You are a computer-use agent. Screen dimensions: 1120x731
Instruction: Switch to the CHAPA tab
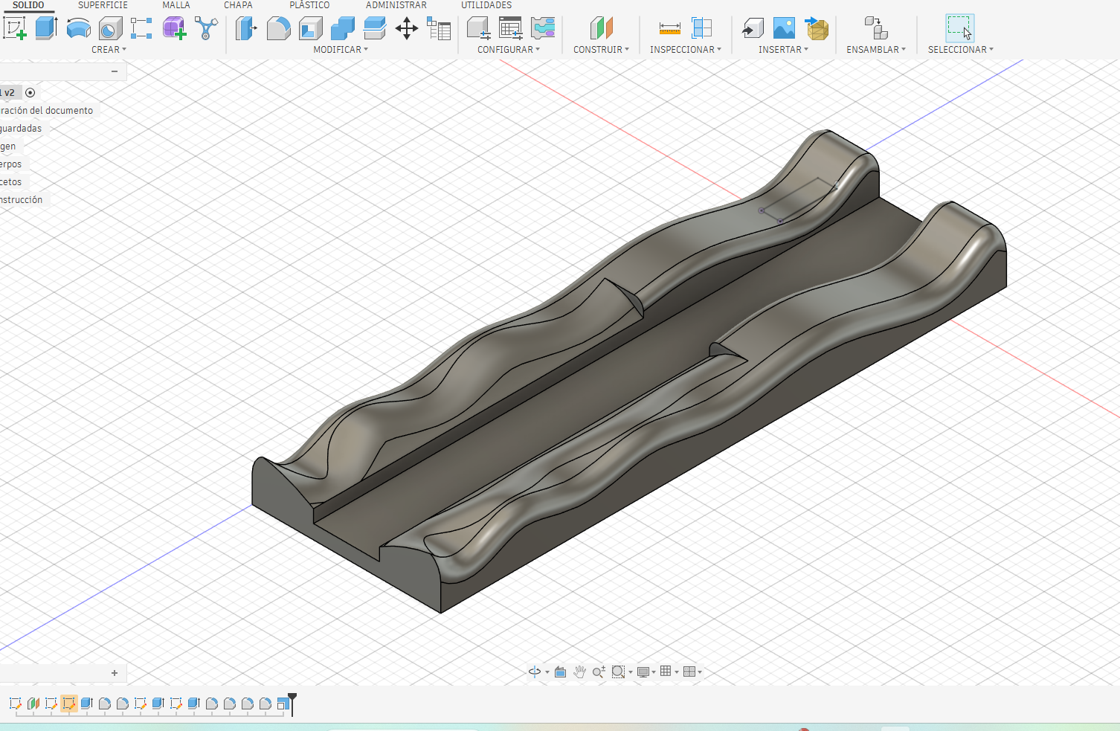pyautogui.click(x=238, y=5)
